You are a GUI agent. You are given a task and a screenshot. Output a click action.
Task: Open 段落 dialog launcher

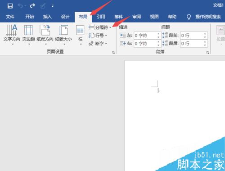tap(207, 52)
